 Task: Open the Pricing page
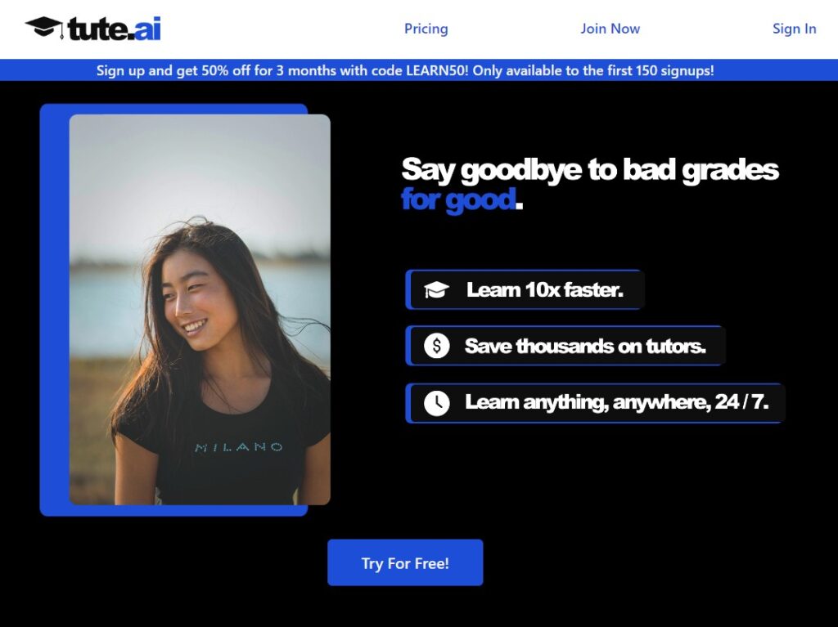point(426,29)
